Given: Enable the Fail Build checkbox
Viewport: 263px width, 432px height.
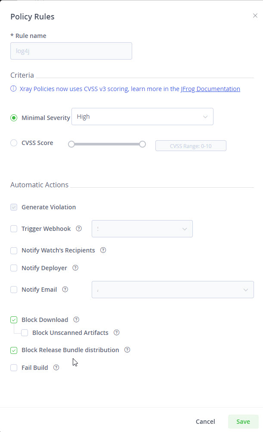Looking at the screenshot, I should [14, 368].
